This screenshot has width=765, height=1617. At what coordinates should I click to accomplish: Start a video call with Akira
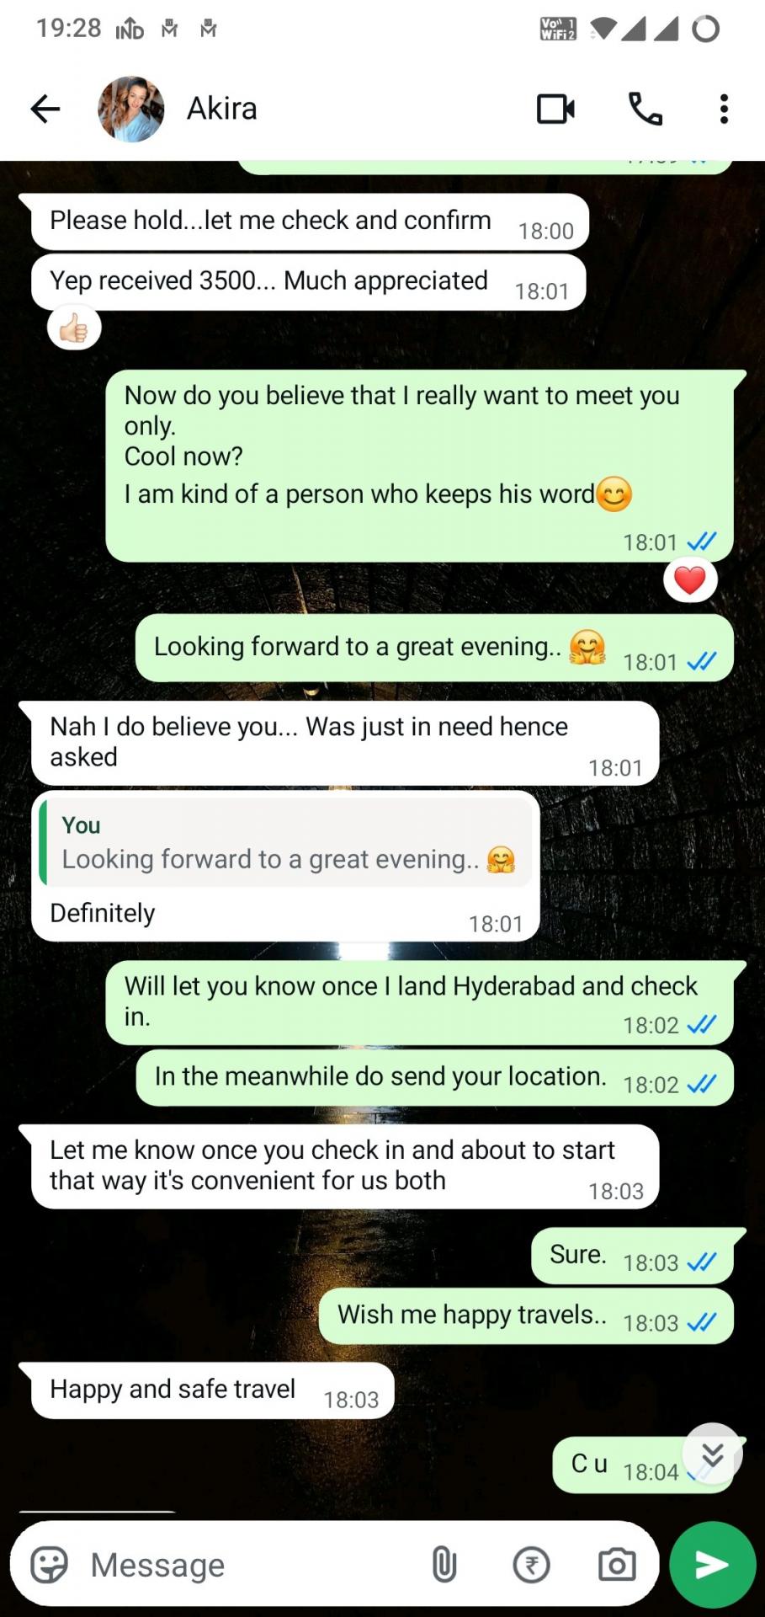555,109
